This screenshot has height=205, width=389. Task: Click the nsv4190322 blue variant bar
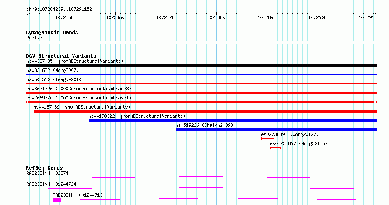coord(233,120)
